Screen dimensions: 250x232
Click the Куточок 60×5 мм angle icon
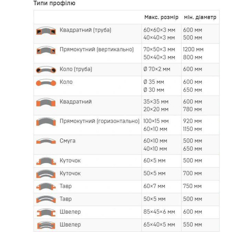tap(46, 161)
